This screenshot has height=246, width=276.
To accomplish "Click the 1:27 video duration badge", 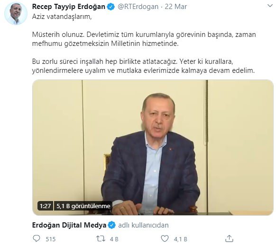I will (45, 206).
